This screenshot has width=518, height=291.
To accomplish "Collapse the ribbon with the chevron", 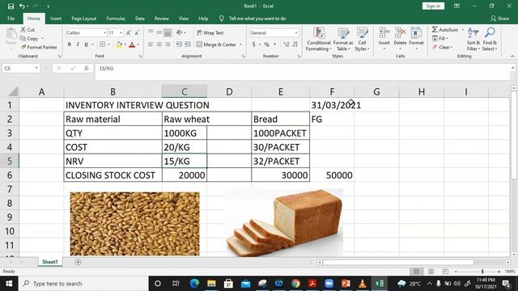I will click(512, 56).
